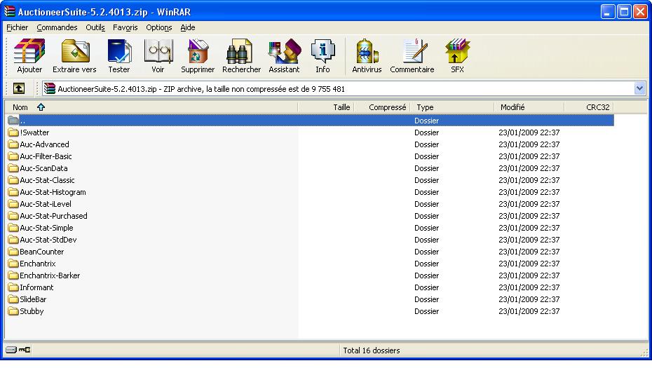
Task: Select Auc-Stat-Purchased folder name
Action: point(54,216)
